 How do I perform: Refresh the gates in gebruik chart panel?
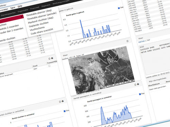[128, 41]
